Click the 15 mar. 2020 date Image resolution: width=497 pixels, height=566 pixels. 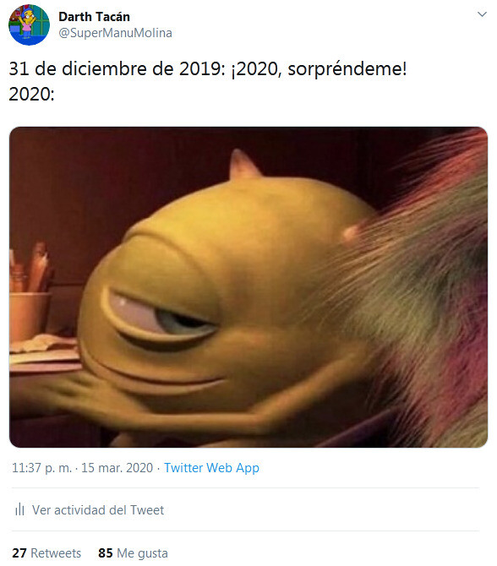117,468
